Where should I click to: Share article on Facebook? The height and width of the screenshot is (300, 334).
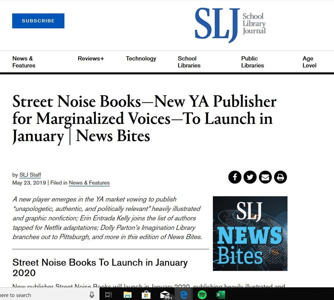[x=235, y=177]
